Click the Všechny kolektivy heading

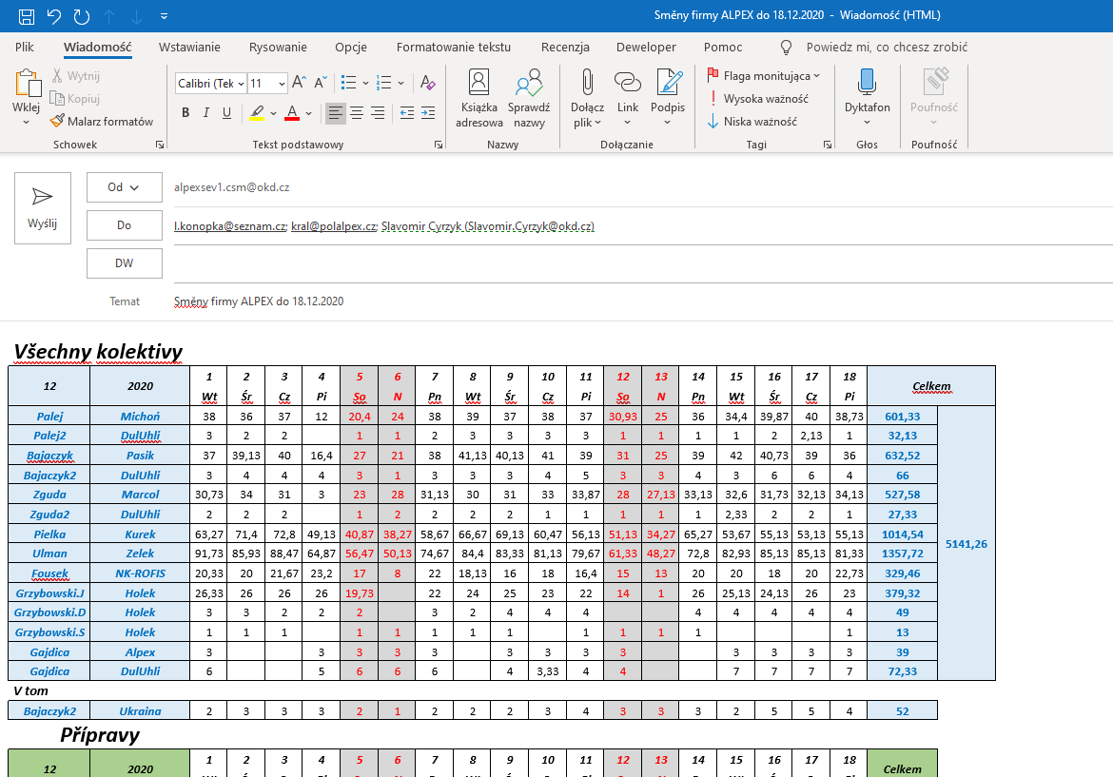click(98, 351)
